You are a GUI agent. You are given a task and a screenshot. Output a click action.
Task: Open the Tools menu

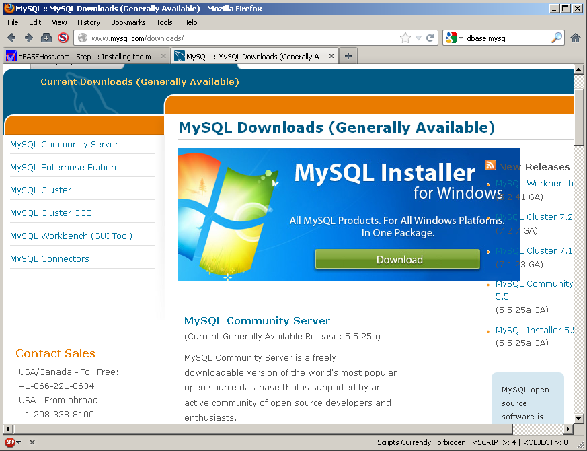pyautogui.click(x=164, y=22)
